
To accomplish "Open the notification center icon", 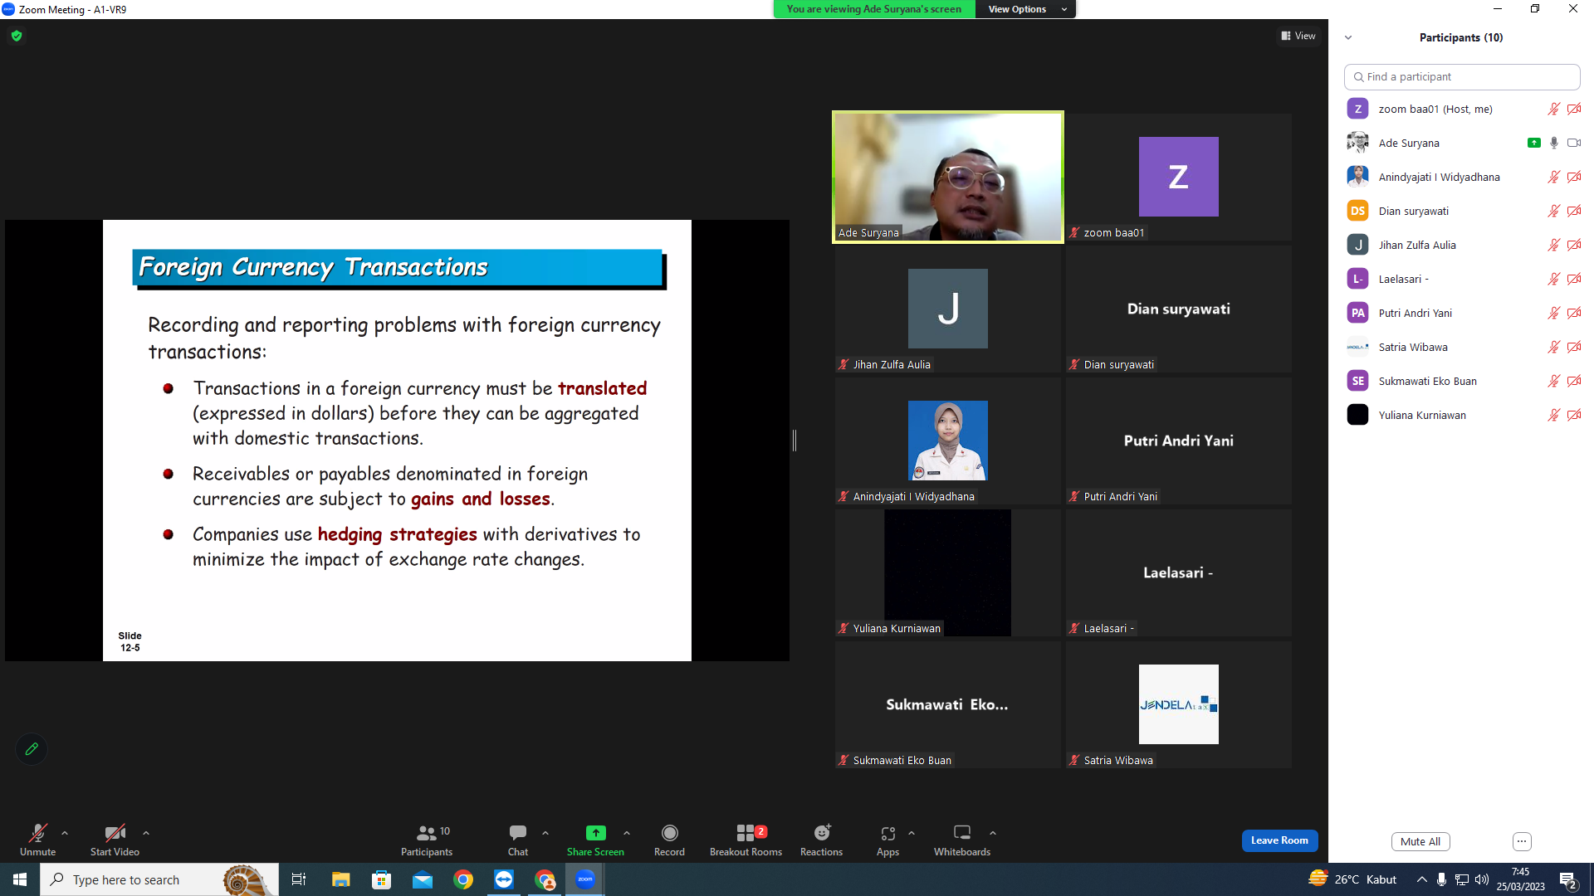I will (x=1568, y=879).
